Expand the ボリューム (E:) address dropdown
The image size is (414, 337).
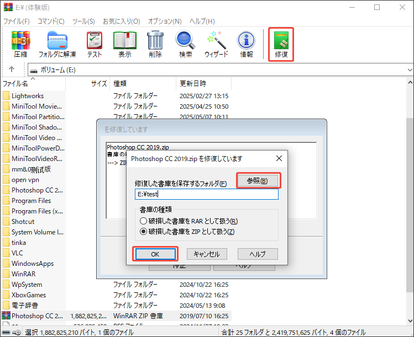point(410,70)
